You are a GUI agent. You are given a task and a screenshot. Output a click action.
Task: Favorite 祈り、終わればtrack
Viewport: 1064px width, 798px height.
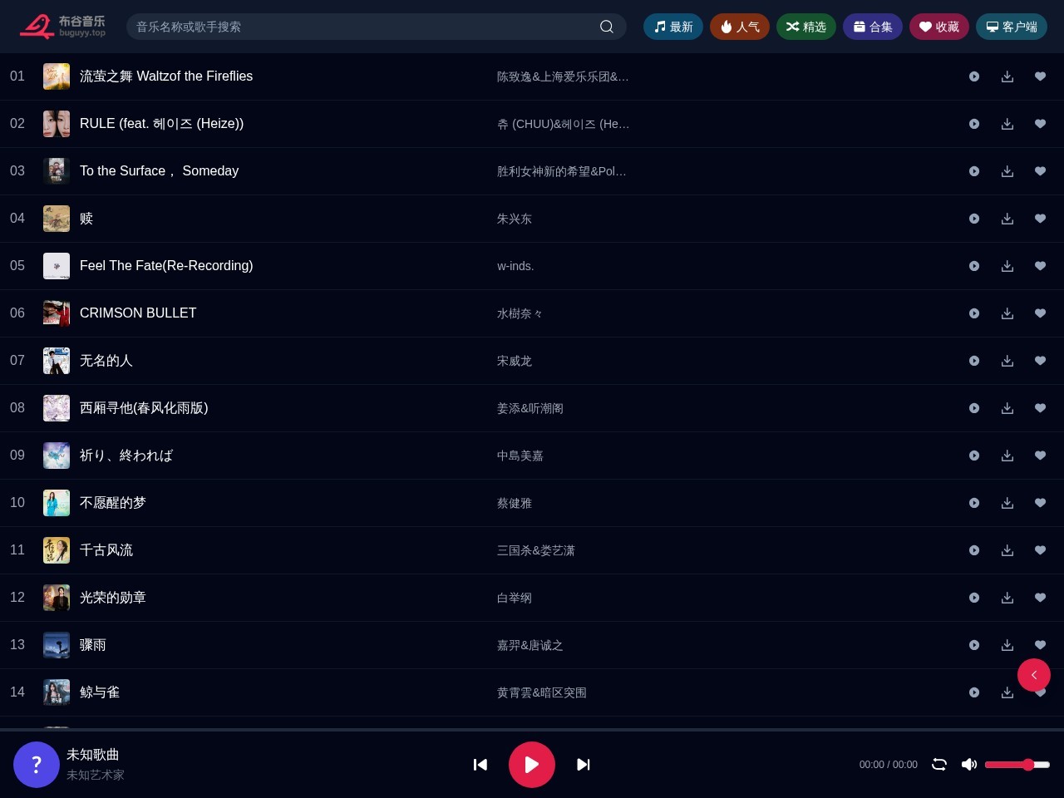tap(1040, 456)
